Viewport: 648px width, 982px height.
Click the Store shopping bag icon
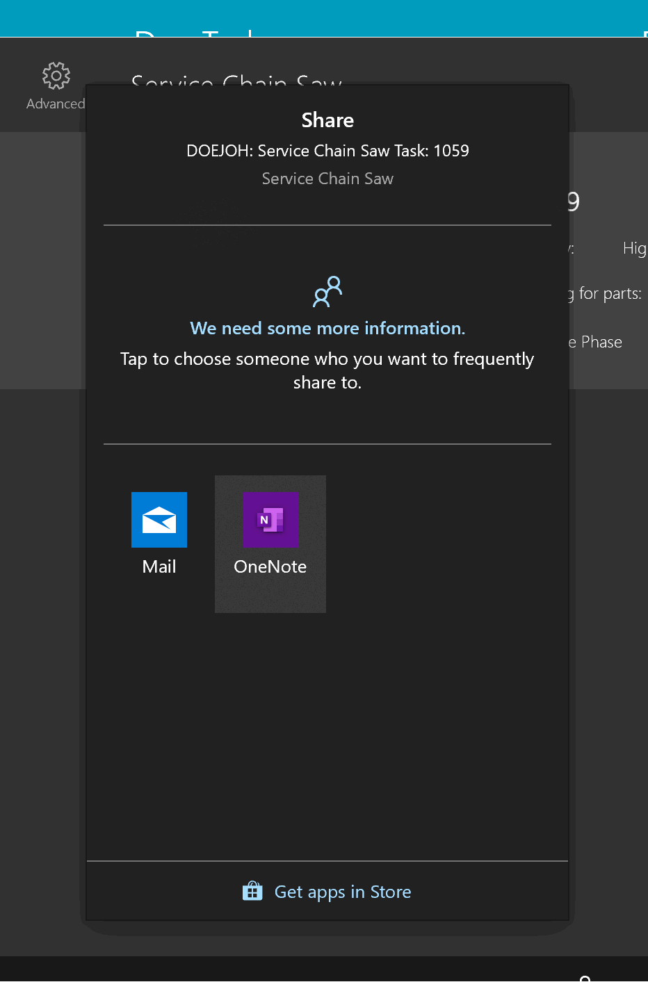click(x=252, y=891)
